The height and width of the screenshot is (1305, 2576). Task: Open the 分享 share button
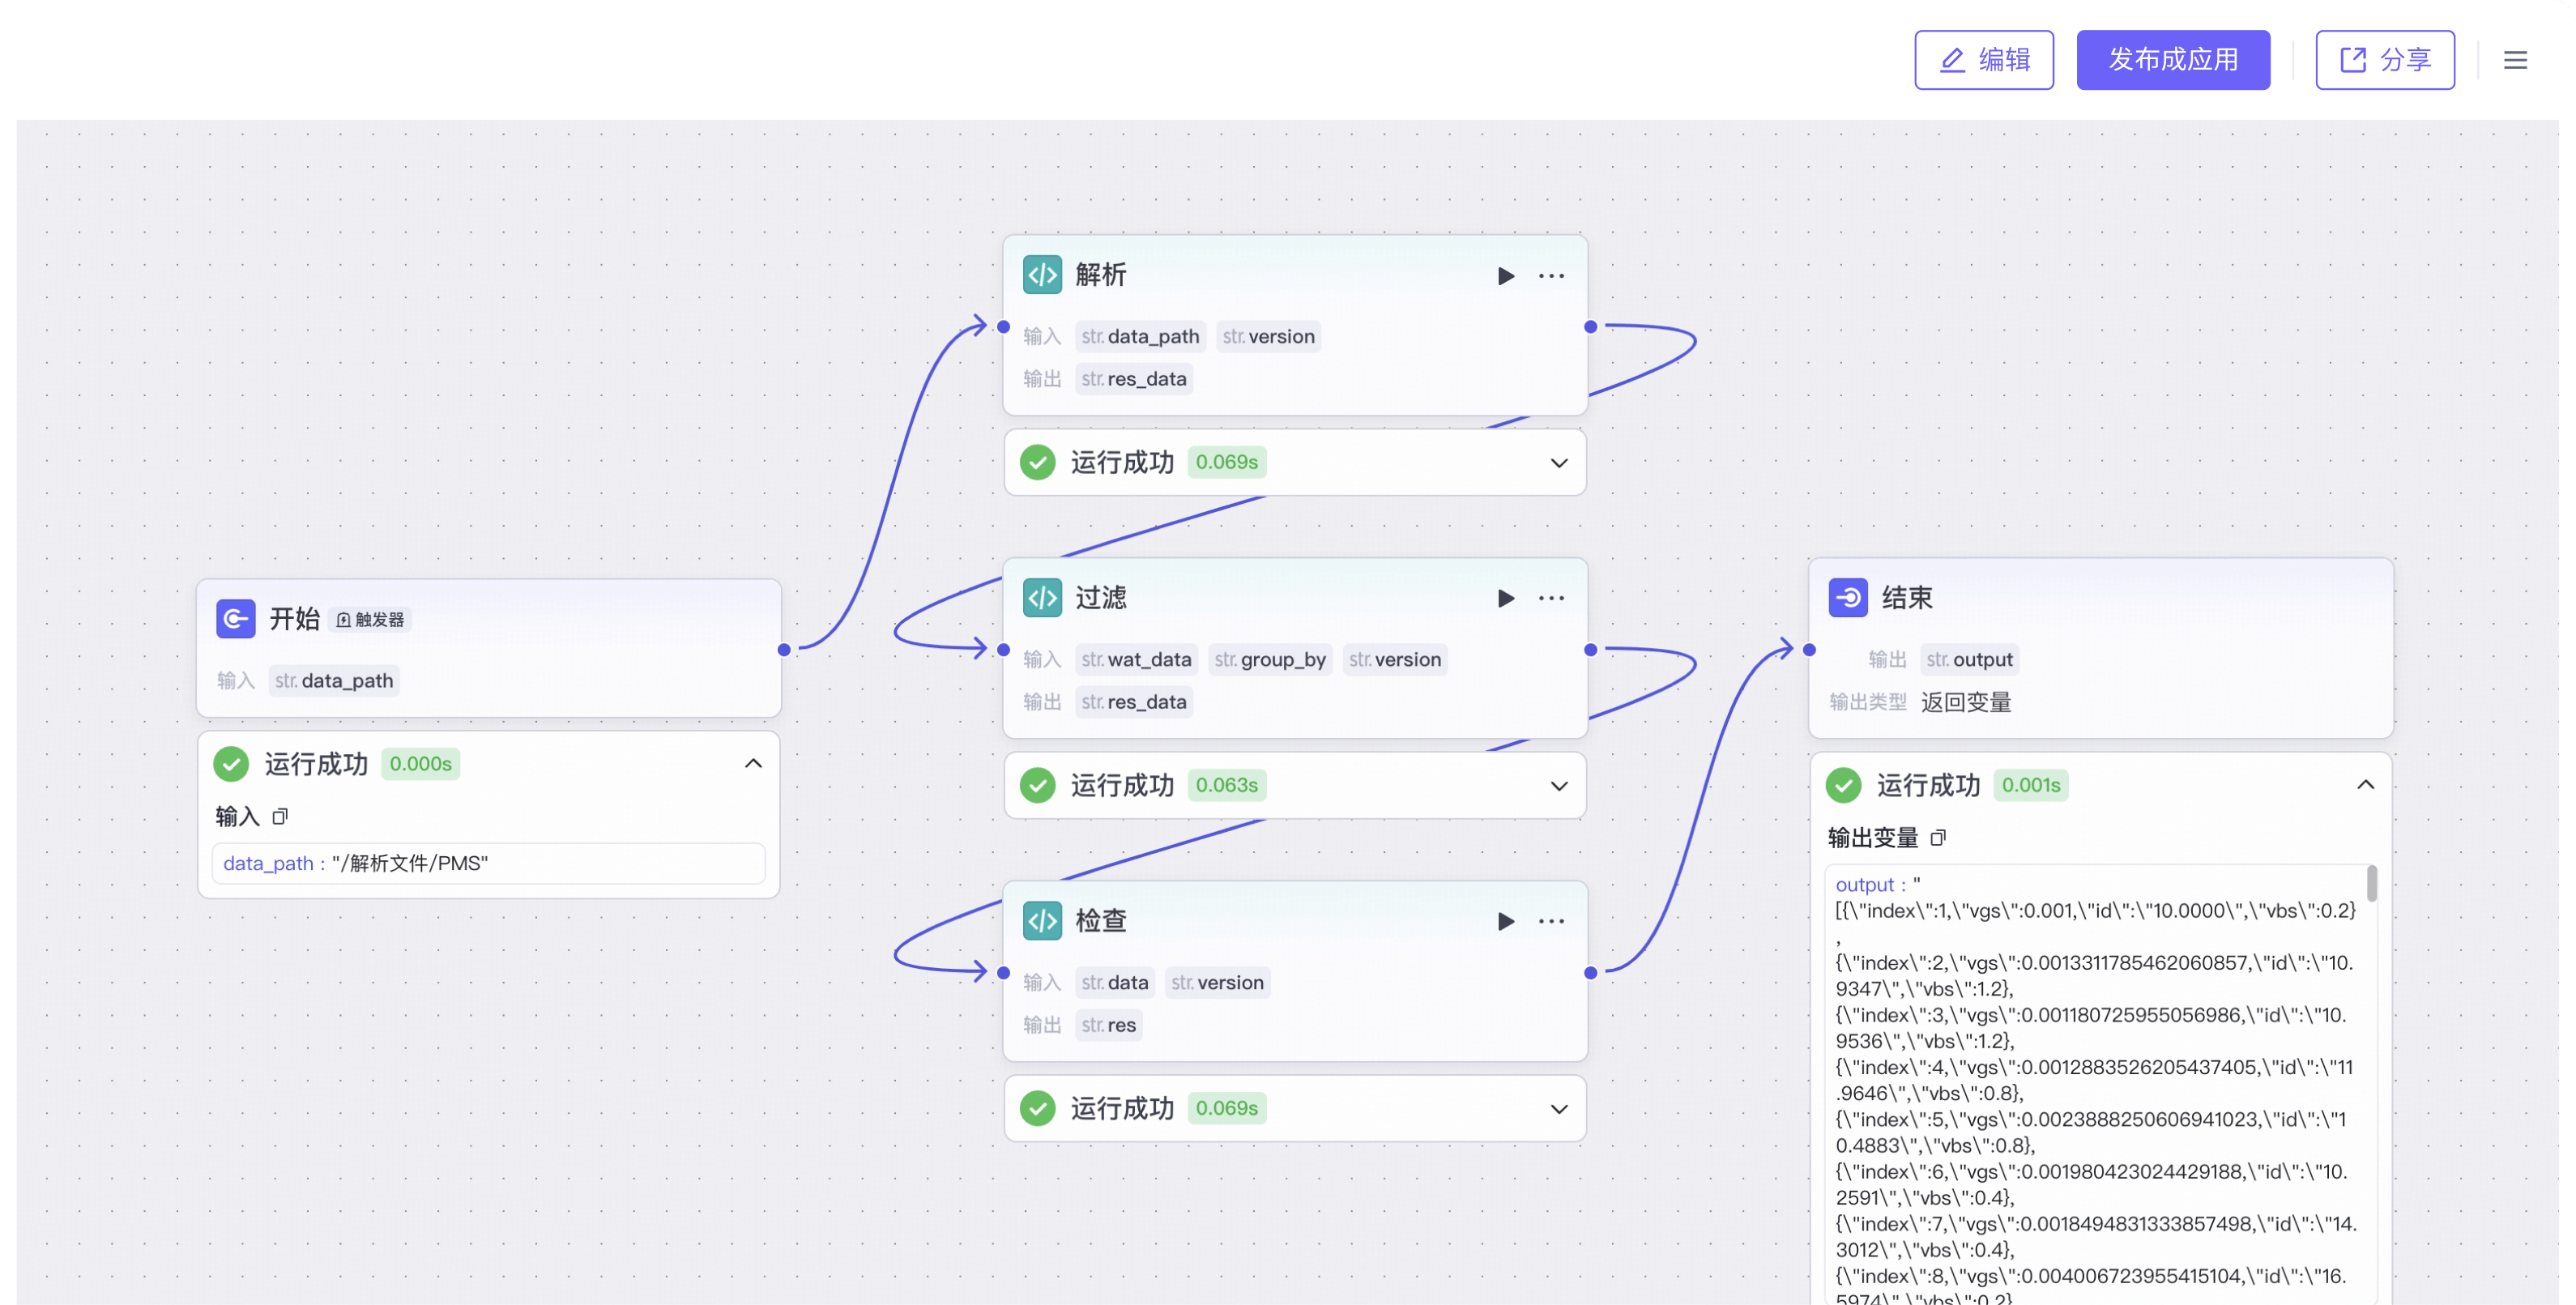(x=2384, y=61)
